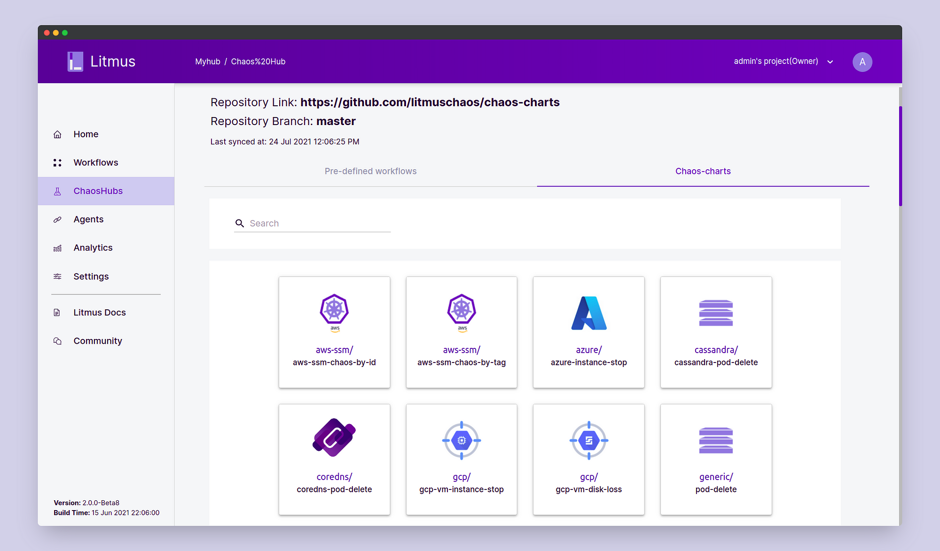This screenshot has height=551, width=940.
Task: Click the master branch name text
Action: point(336,121)
